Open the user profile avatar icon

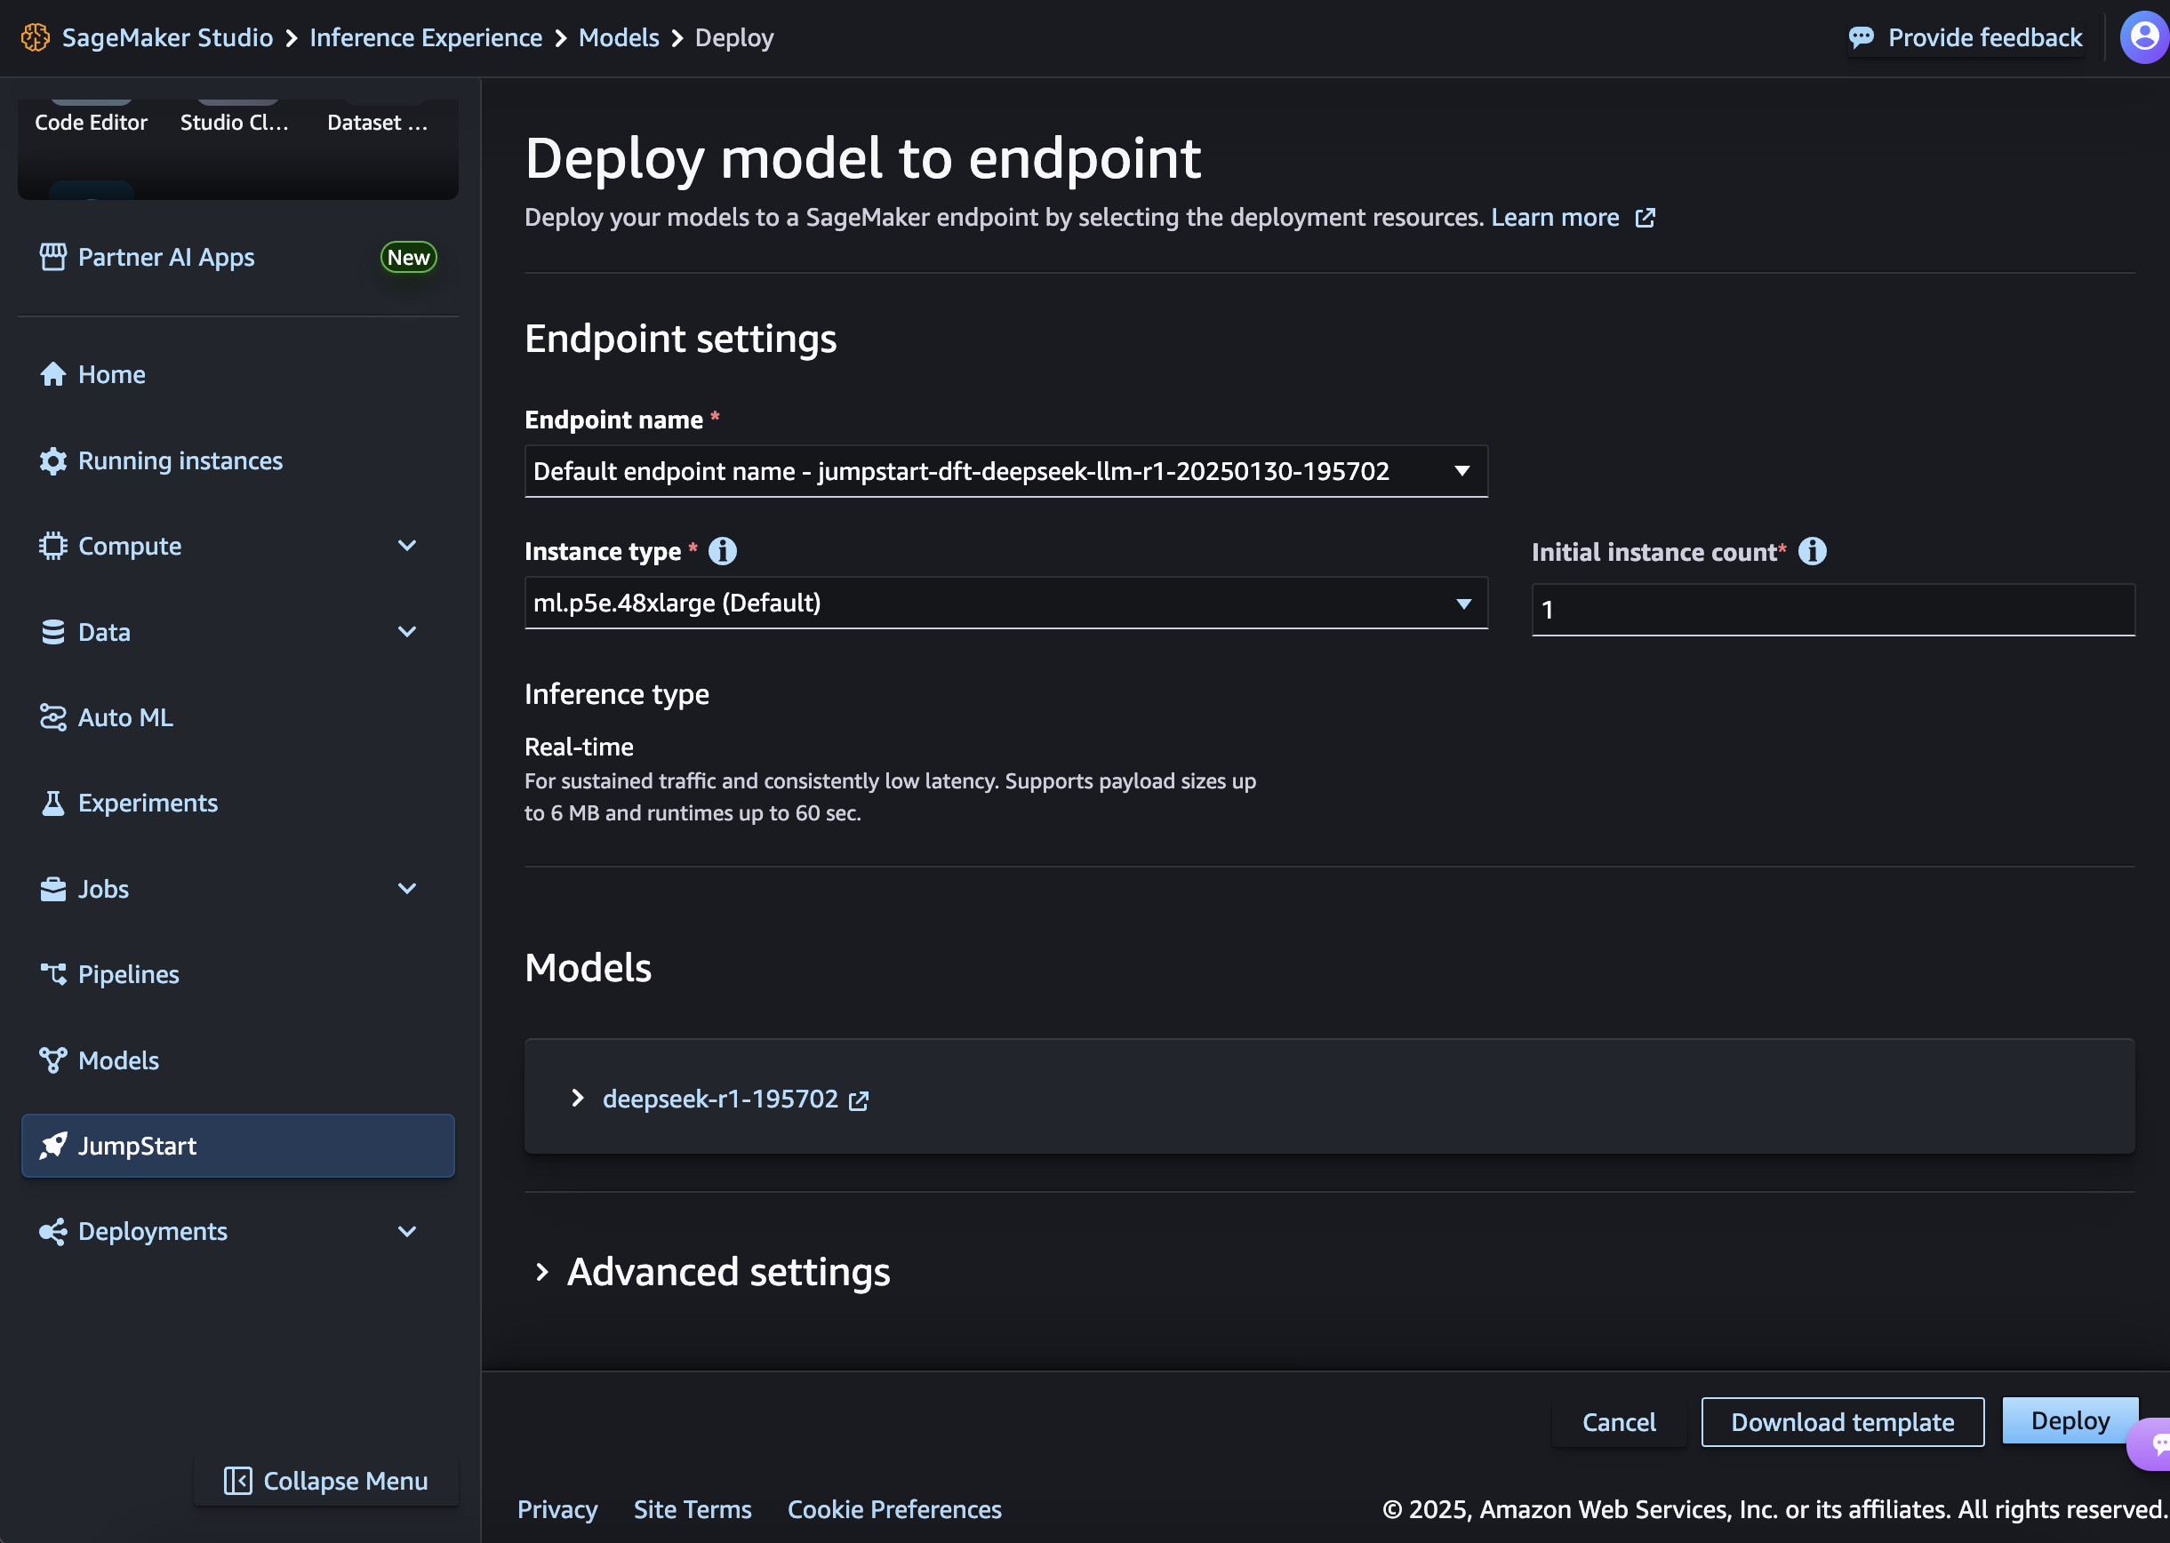pyautogui.click(x=2143, y=37)
